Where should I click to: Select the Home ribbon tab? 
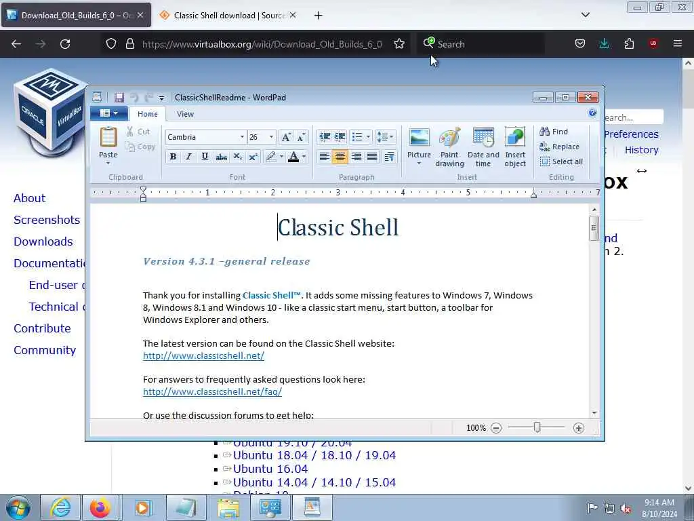(x=147, y=114)
